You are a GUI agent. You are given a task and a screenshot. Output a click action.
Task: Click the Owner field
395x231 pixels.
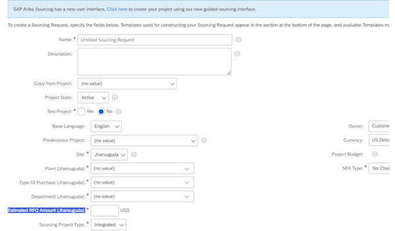[379, 126]
